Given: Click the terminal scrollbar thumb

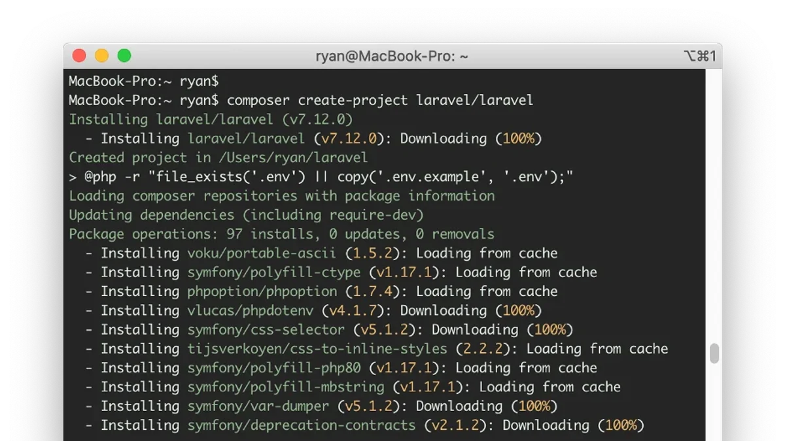Looking at the screenshot, I should 714,353.
